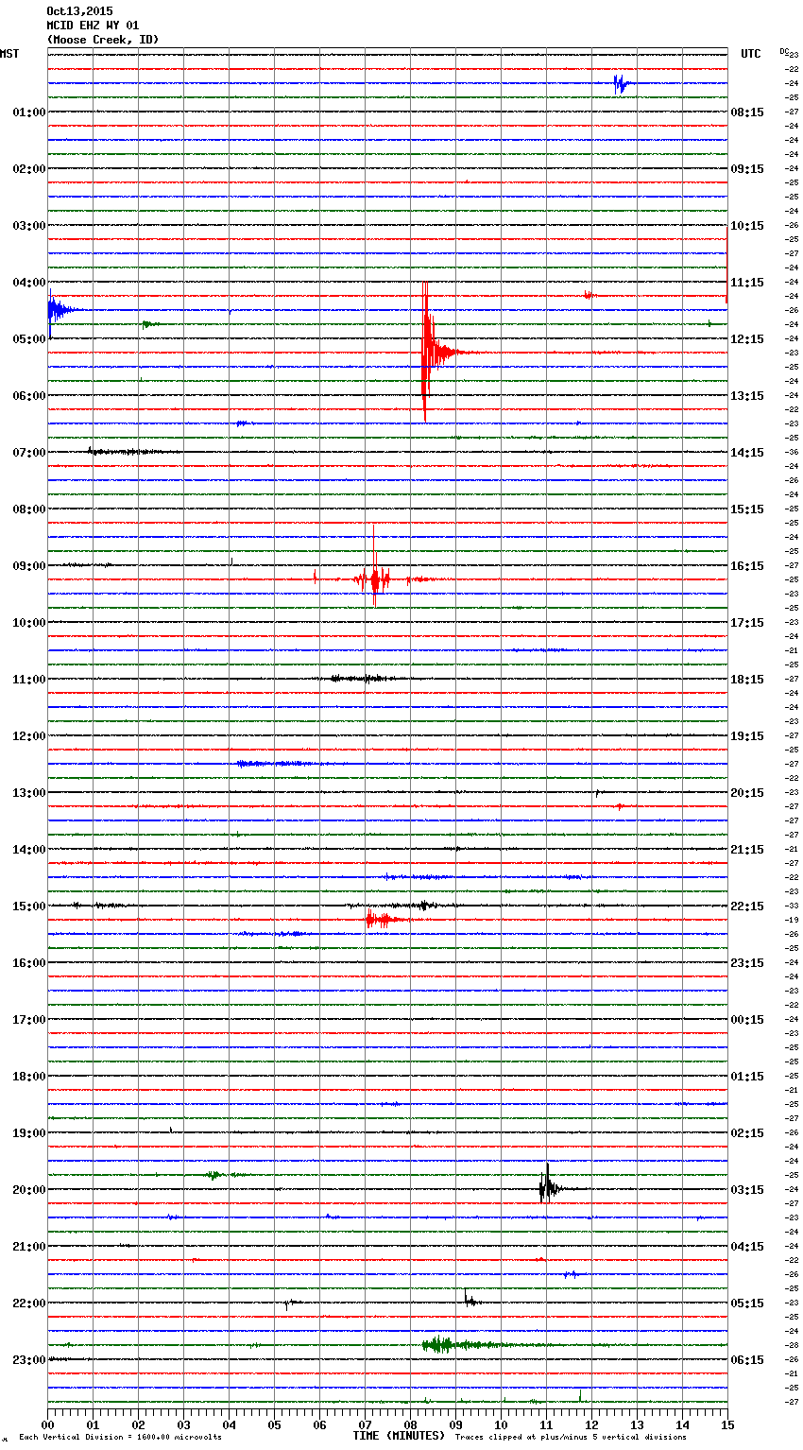Click the MST timezone label

click(9, 54)
